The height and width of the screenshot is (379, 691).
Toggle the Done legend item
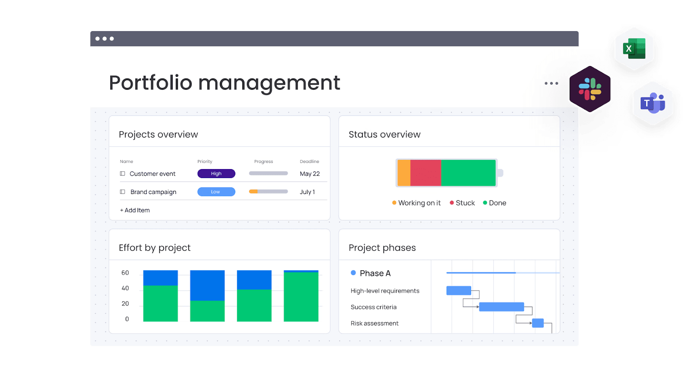point(494,203)
